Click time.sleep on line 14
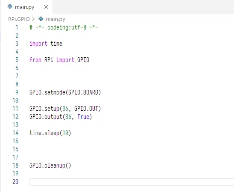 click(44, 133)
